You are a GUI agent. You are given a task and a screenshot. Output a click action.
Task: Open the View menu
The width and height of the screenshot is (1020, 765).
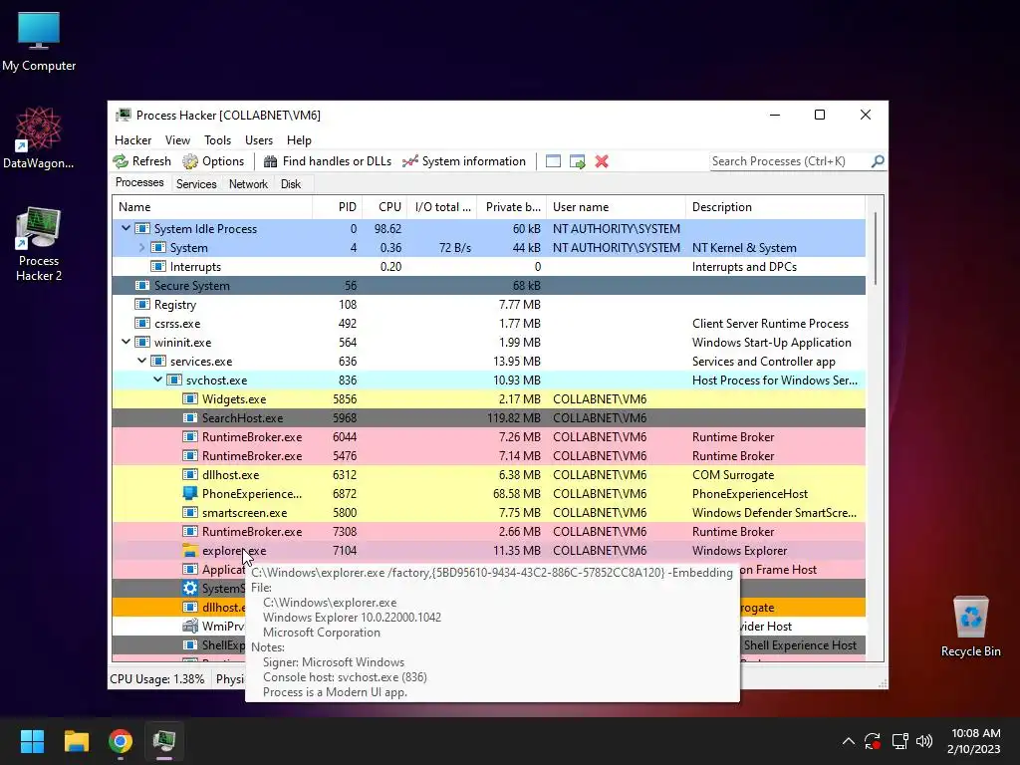pos(177,139)
